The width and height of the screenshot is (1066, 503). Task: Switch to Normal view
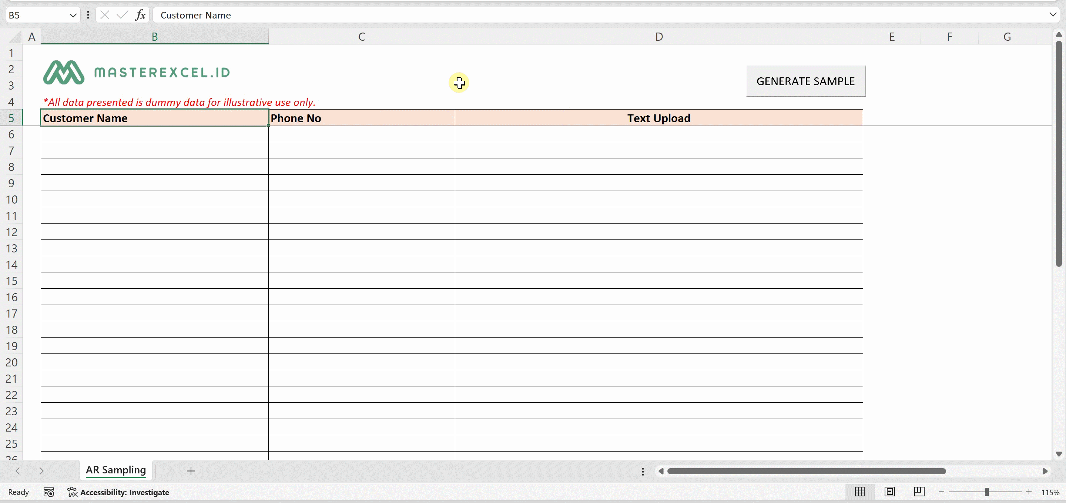click(859, 492)
